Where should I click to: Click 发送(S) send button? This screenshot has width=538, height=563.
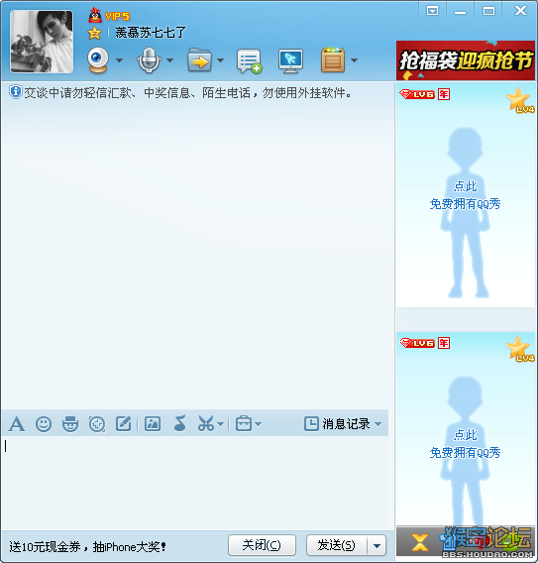(337, 545)
